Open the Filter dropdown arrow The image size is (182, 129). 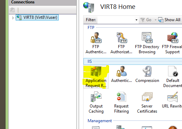pyautogui.click(x=136, y=20)
